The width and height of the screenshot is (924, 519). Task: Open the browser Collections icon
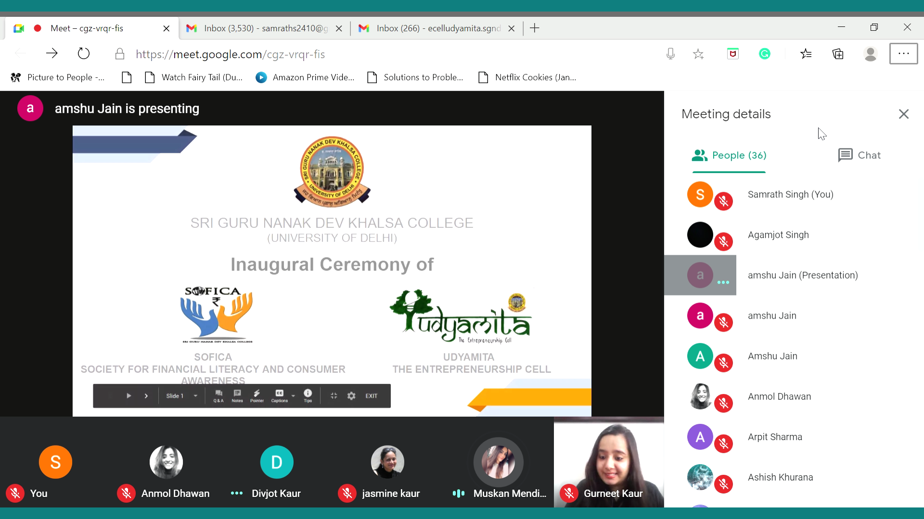[838, 54]
